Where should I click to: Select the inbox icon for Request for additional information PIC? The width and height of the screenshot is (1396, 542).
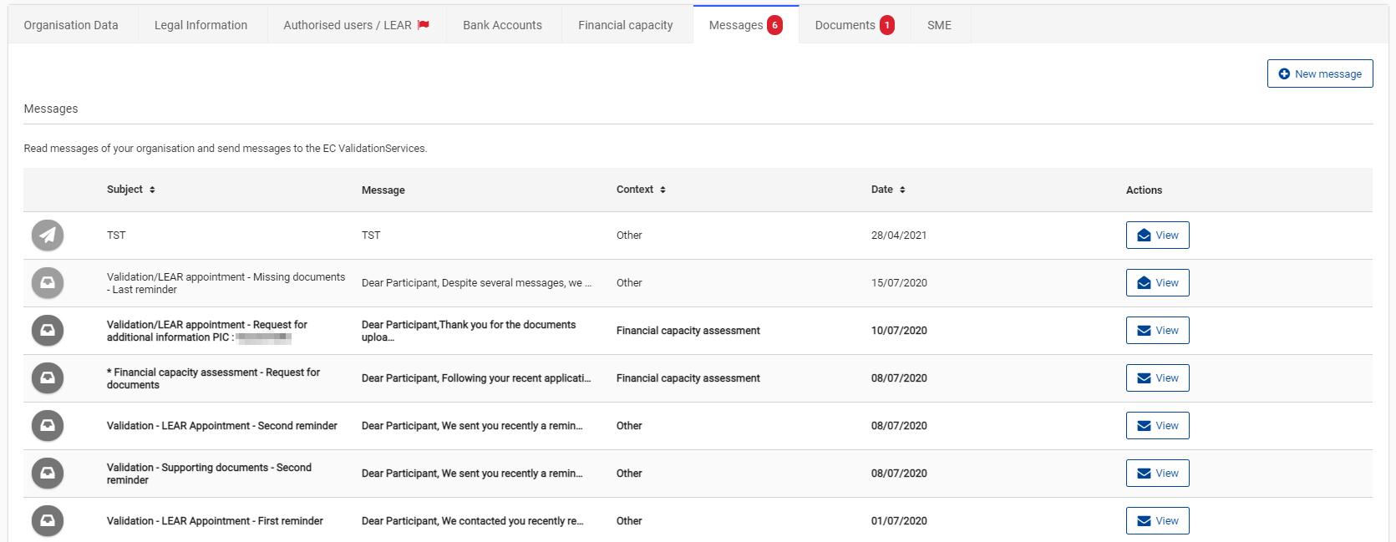(48, 331)
